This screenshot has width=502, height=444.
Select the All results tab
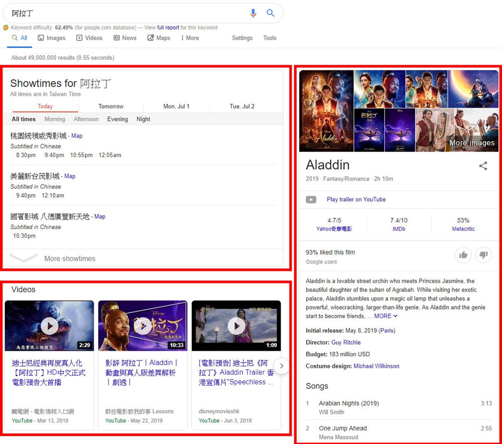click(x=20, y=38)
